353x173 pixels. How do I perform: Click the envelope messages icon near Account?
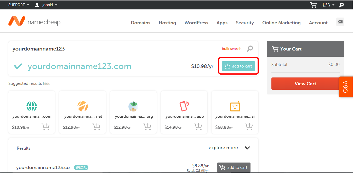pyautogui.click(x=340, y=22)
